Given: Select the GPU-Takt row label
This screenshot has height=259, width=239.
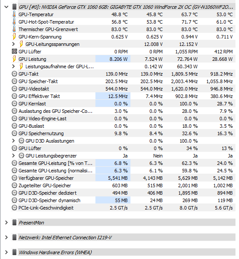Looking at the screenshot, I should [28, 74].
